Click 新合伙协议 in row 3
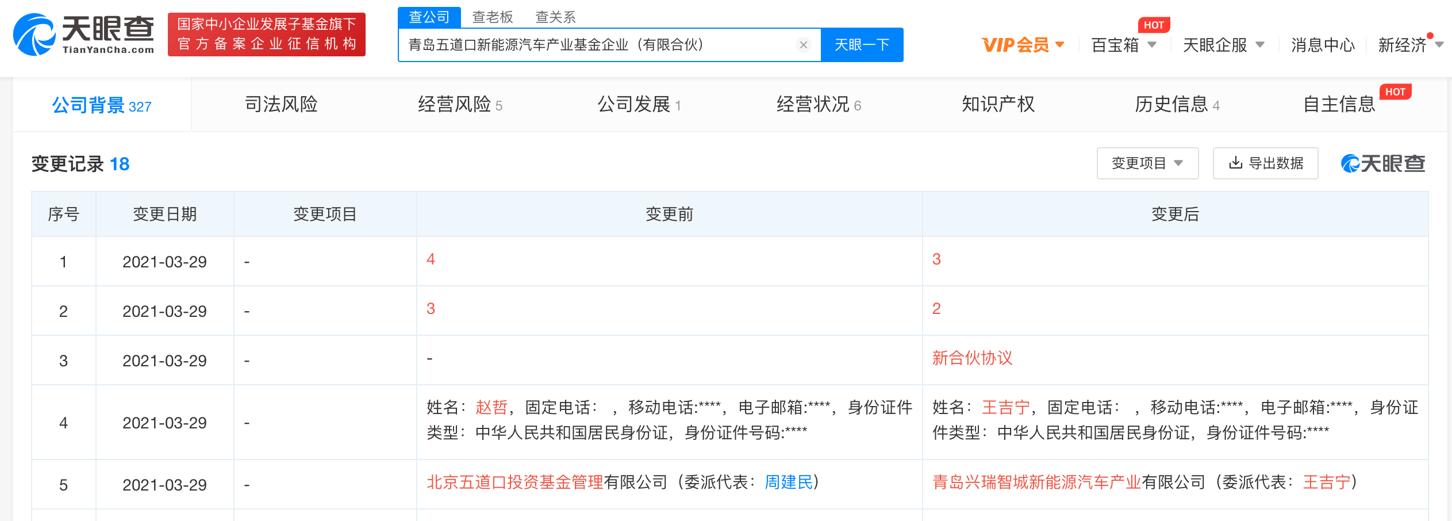The image size is (1452, 521). (x=972, y=358)
